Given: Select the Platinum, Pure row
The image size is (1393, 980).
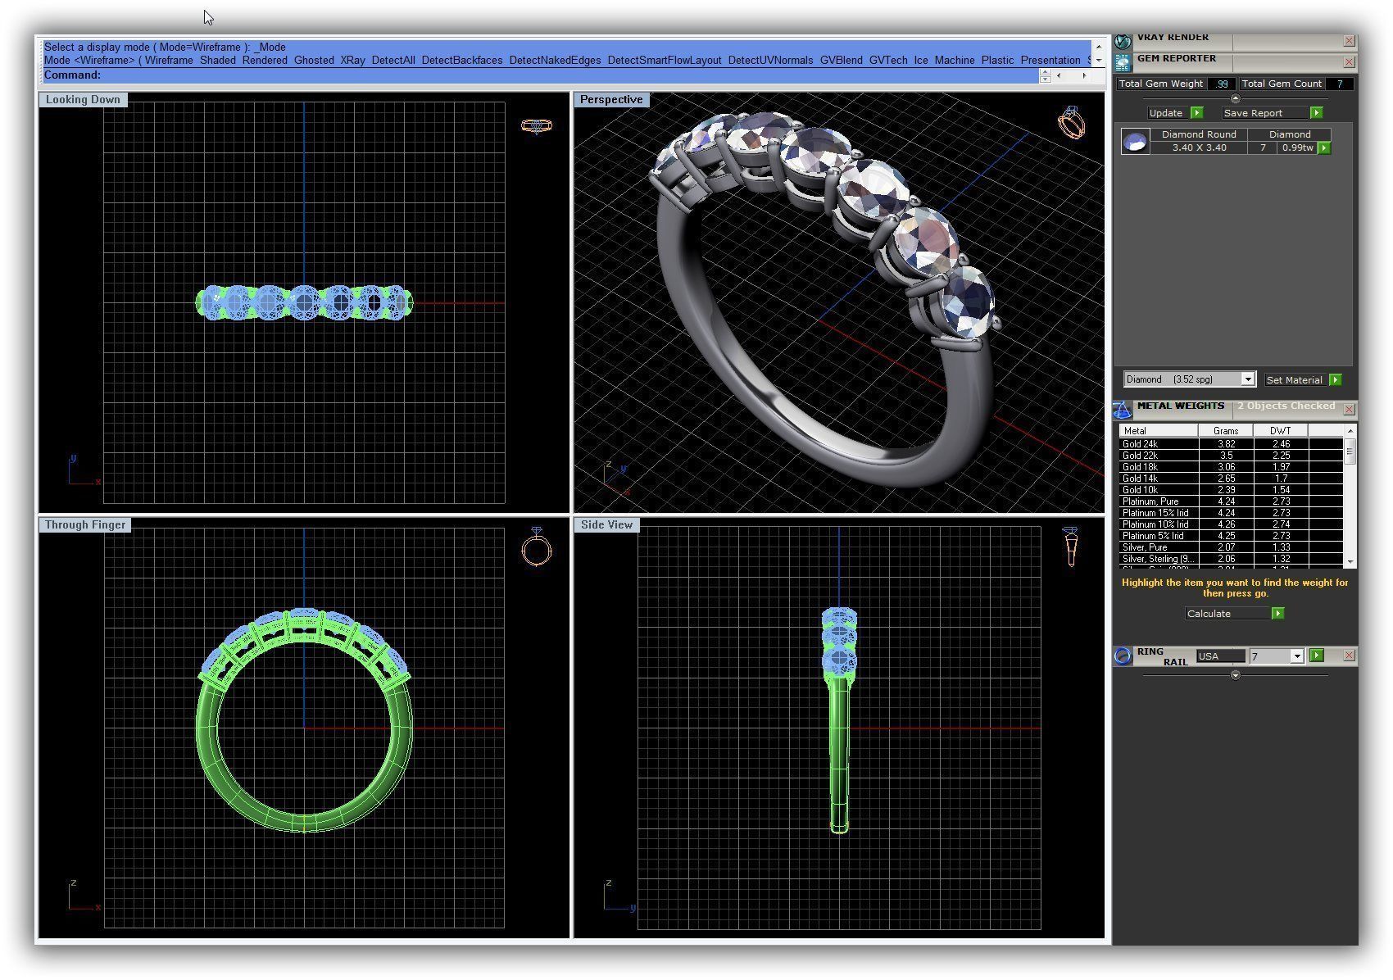Looking at the screenshot, I should click(1231, 501).
